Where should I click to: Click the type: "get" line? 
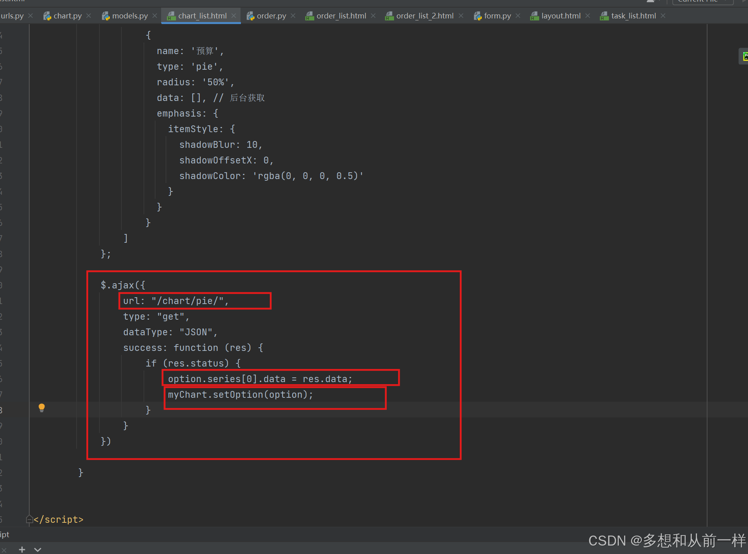pos(156,316)
